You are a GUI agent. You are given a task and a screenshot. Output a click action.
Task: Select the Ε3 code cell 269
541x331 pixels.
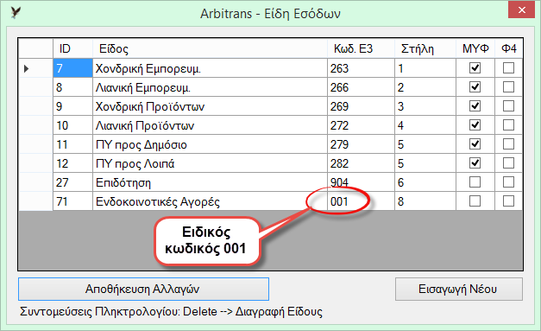click(x=361, y=106)
